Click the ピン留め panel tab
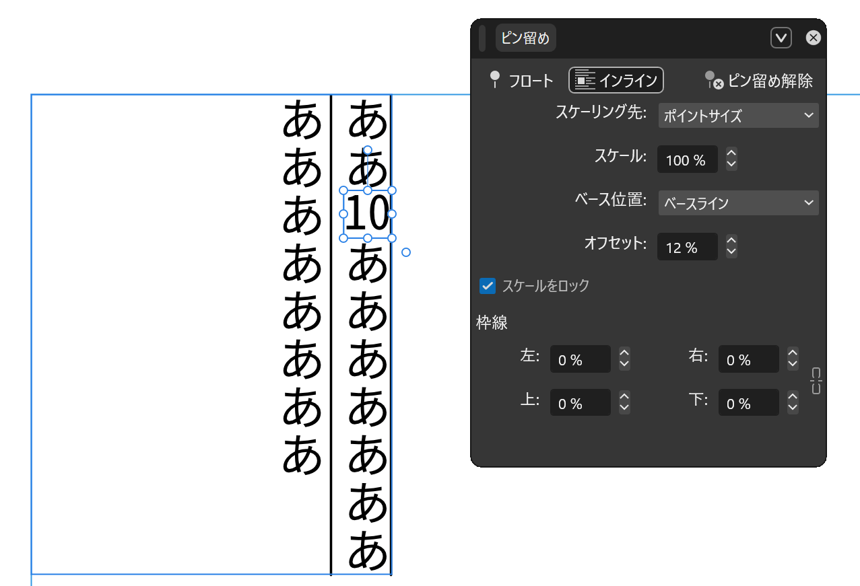860x586 pixels. pos(525,38)
